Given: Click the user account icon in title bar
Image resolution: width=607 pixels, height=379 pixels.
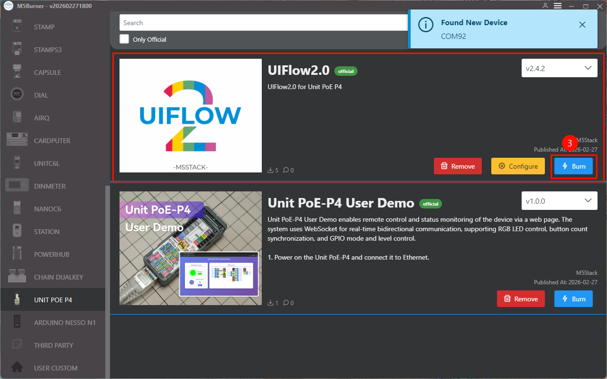Looking at the screenshot, I should coord(545,6).
